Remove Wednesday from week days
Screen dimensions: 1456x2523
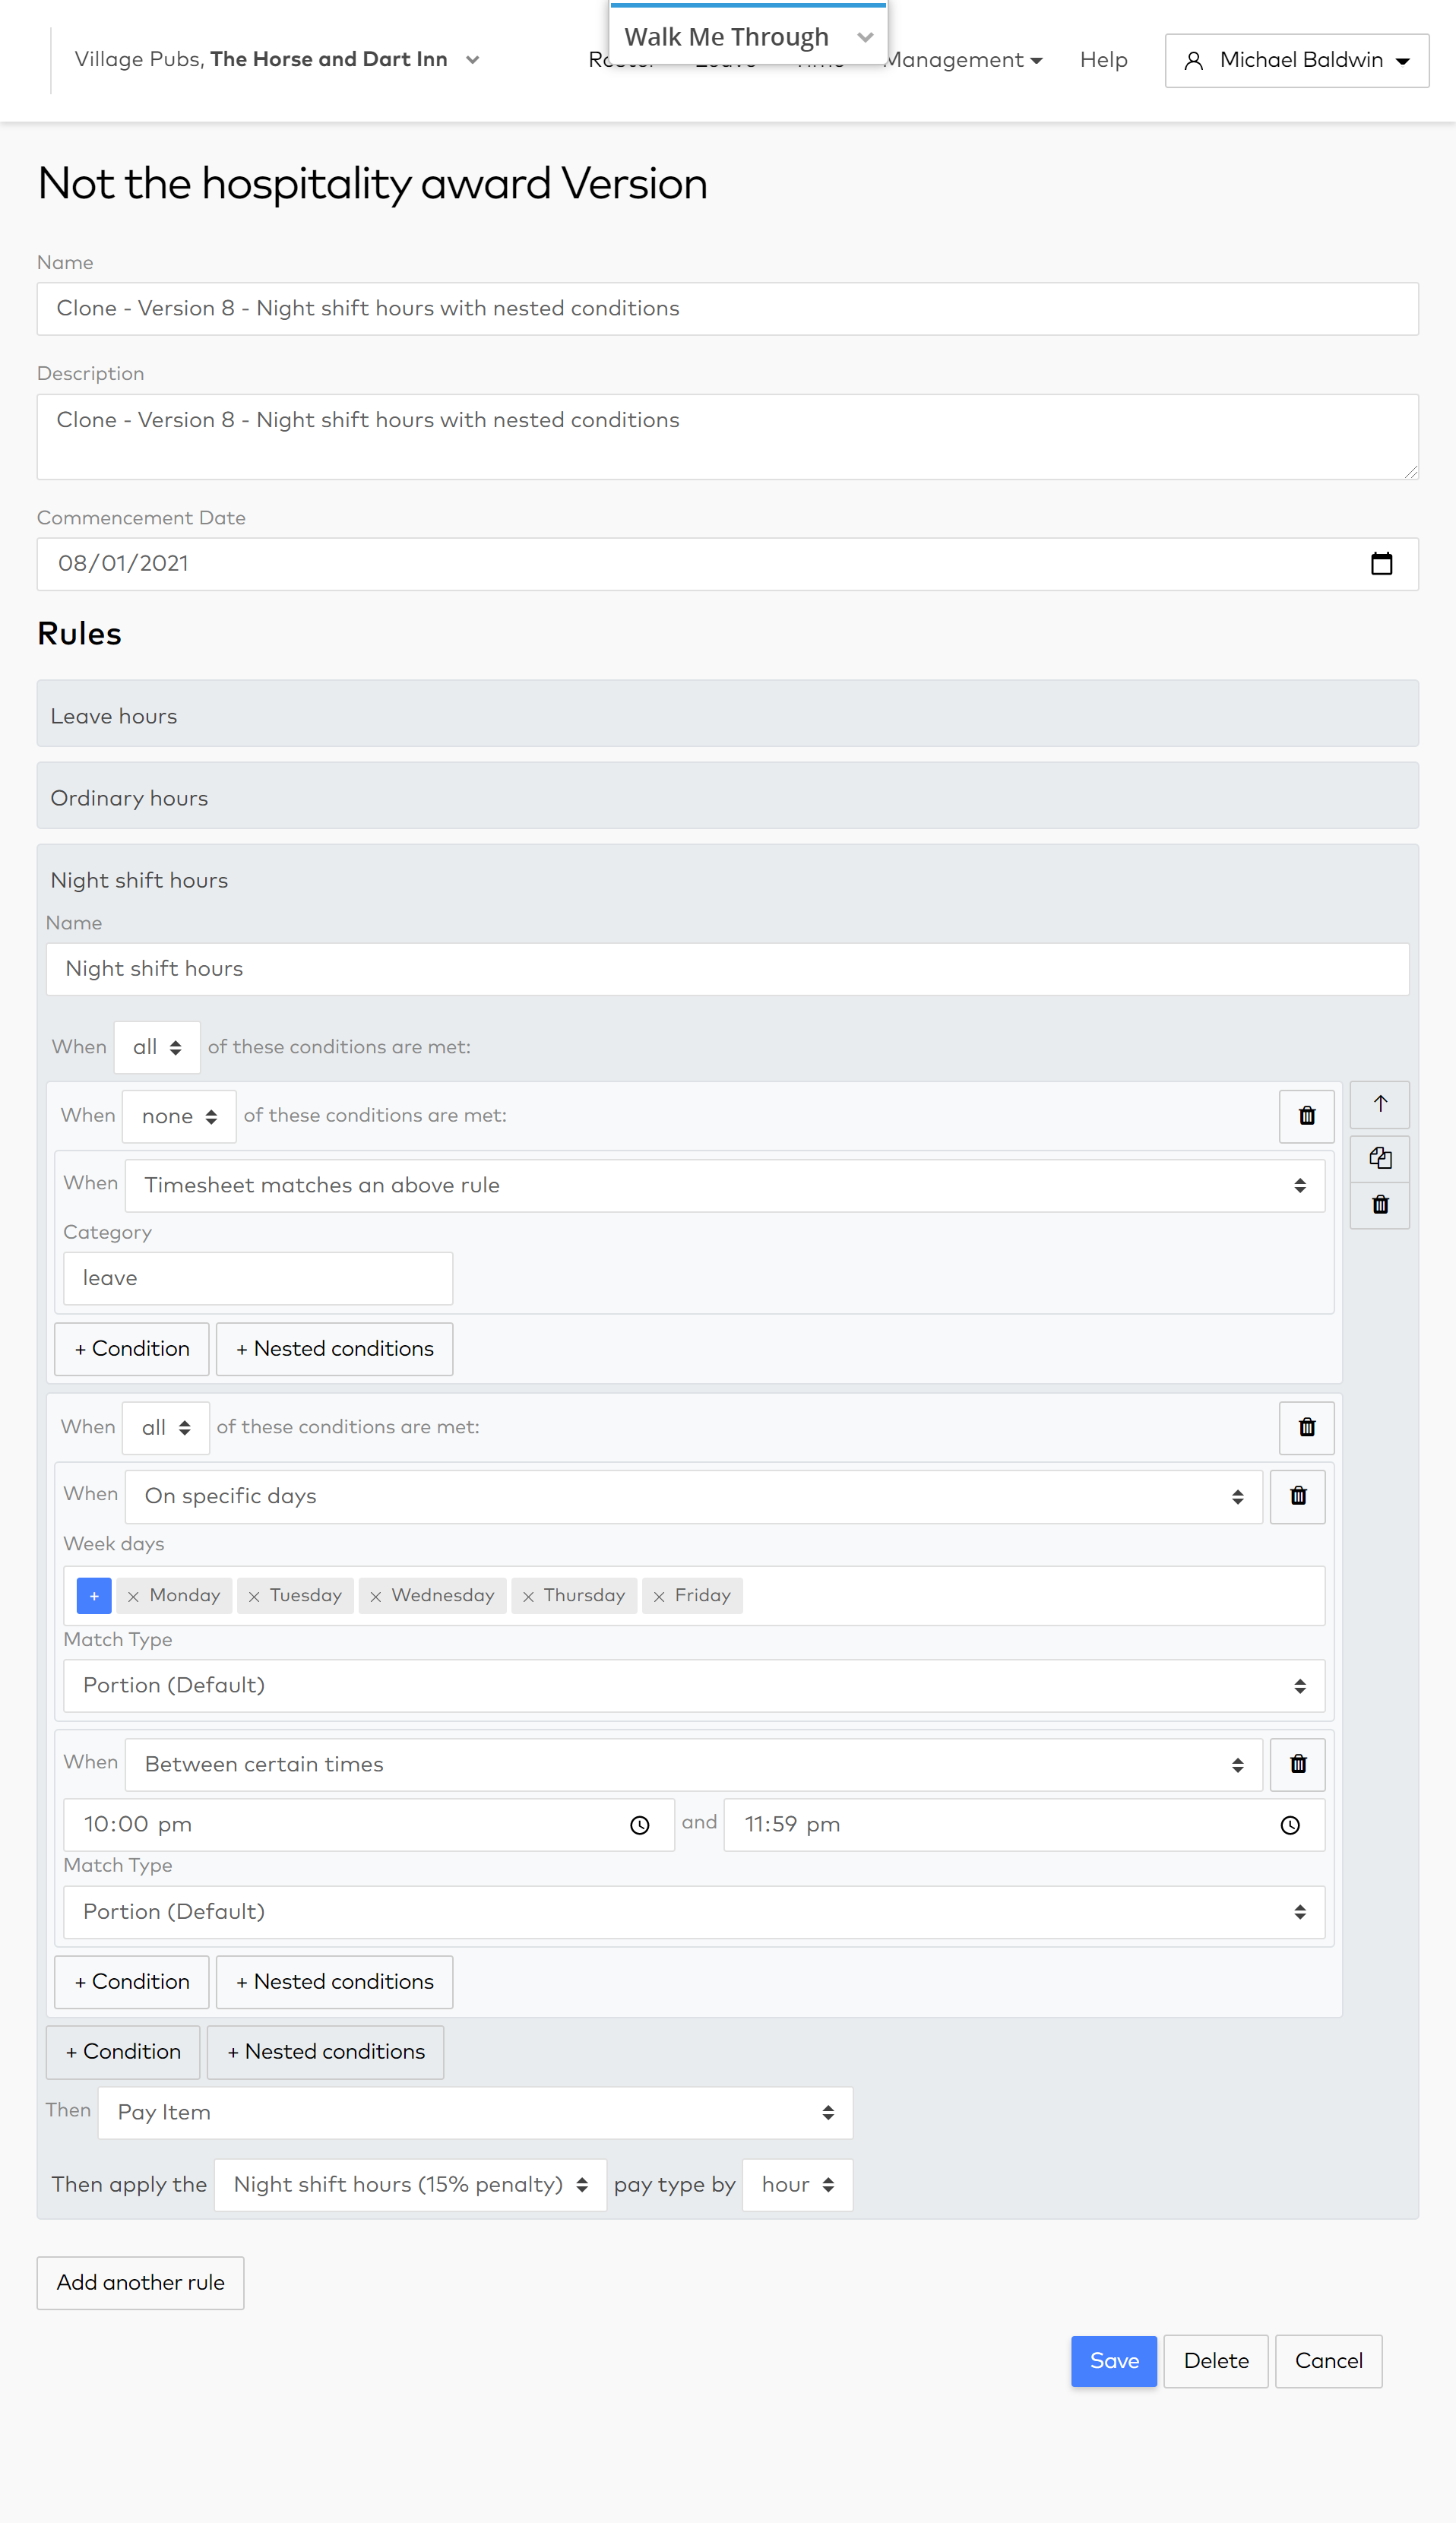pyautogui.click(x=375, y=1597)
